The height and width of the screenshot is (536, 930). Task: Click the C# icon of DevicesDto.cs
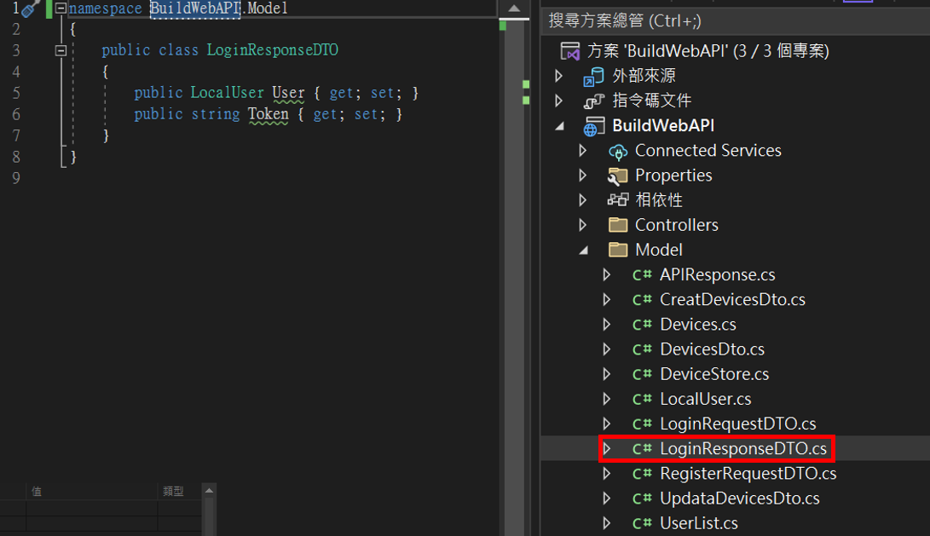click(643, 350)
